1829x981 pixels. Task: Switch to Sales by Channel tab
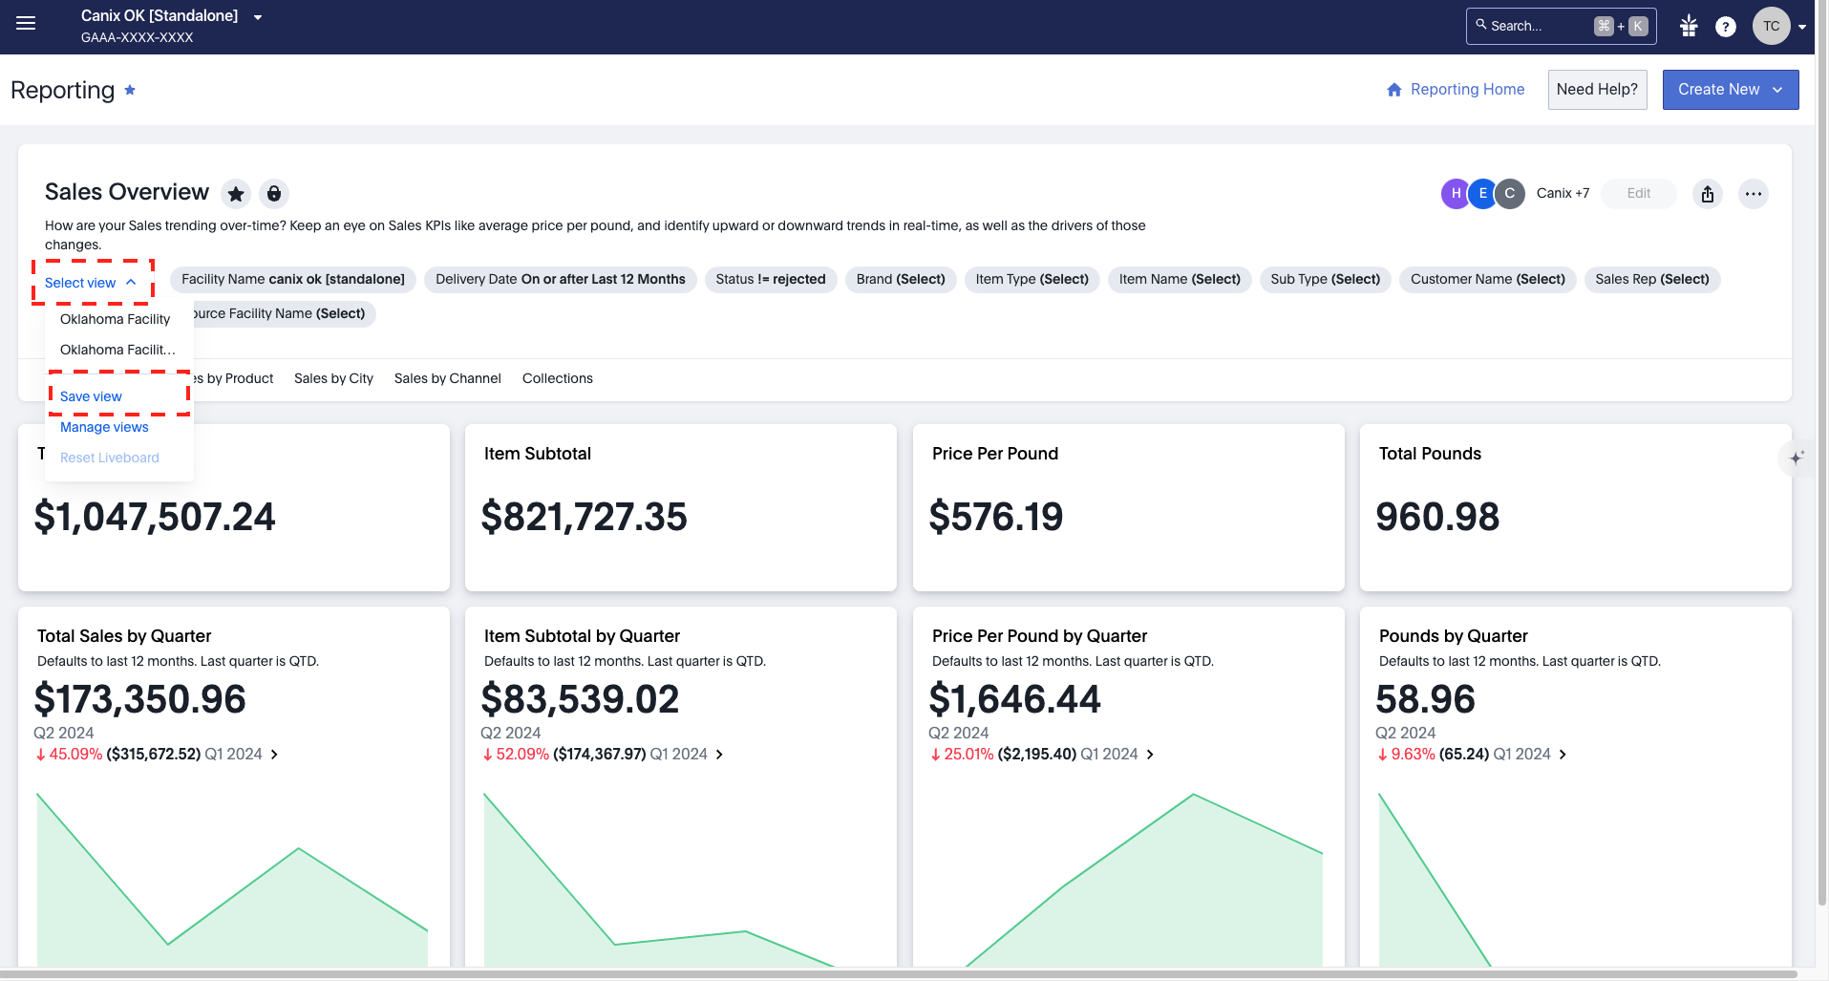pos(448,378)
